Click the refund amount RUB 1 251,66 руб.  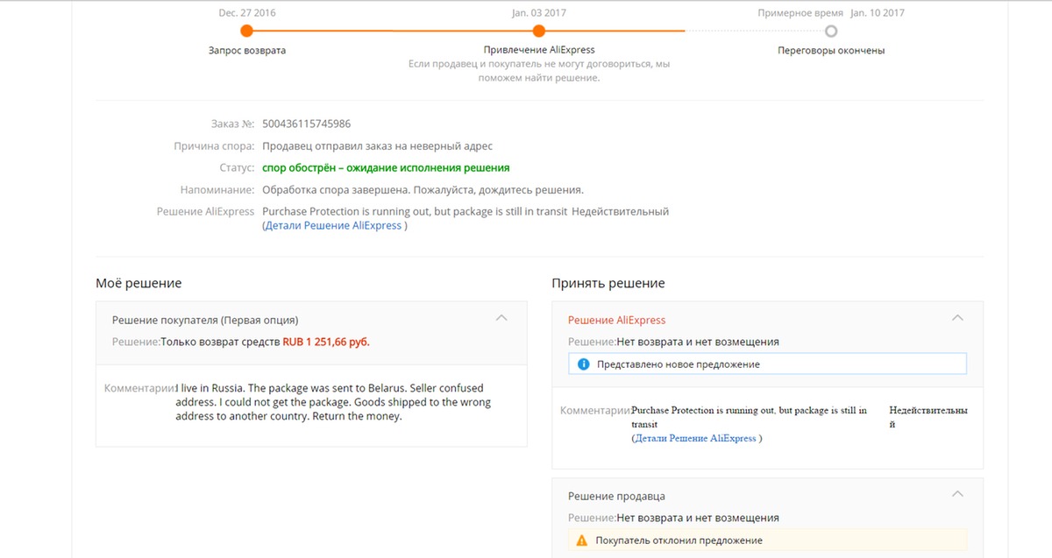click(x=326, y=342)
